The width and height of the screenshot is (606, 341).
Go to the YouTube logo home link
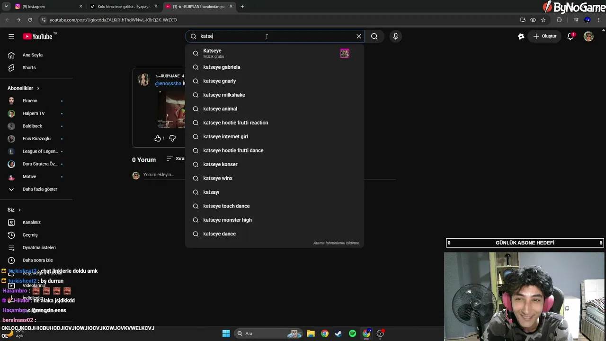37,36
